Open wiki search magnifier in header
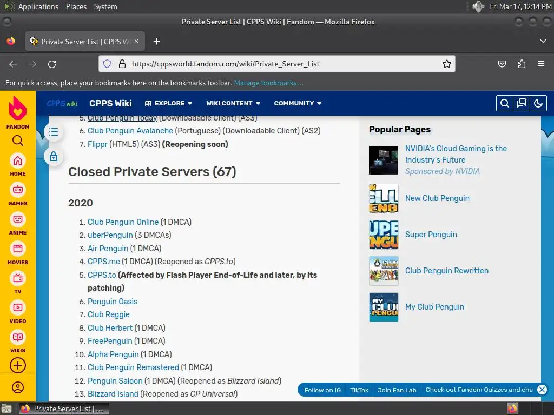This screenshot has width=554, height=415. 505,103
